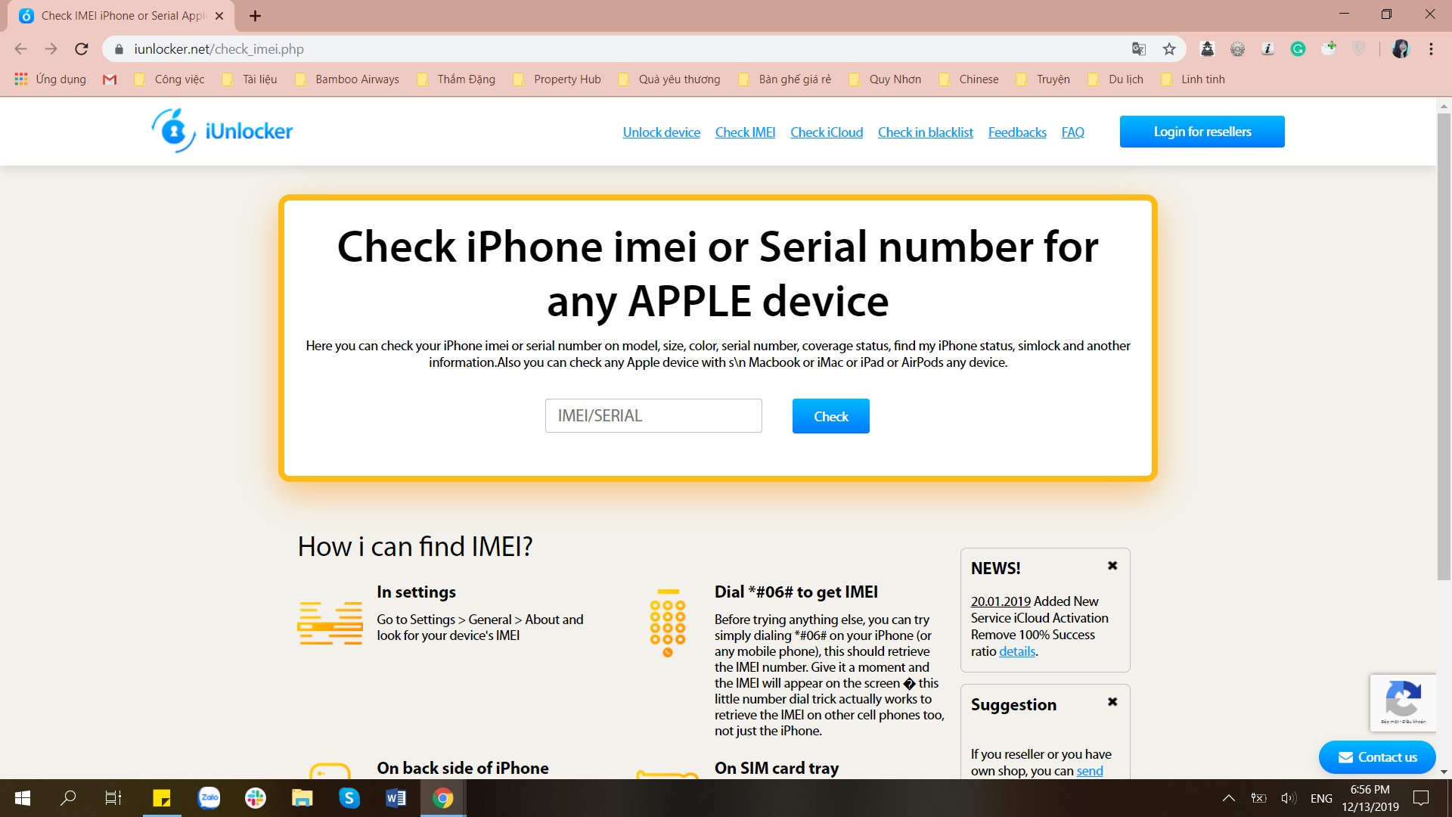Open the iCloud Activation details link
Image resolution: width=1452 pixels, height=817 pixels.
pyautogui.click(x=1016, y=651)
